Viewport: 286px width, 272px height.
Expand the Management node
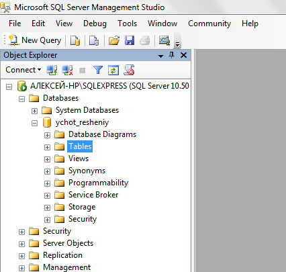coord(21,268)
